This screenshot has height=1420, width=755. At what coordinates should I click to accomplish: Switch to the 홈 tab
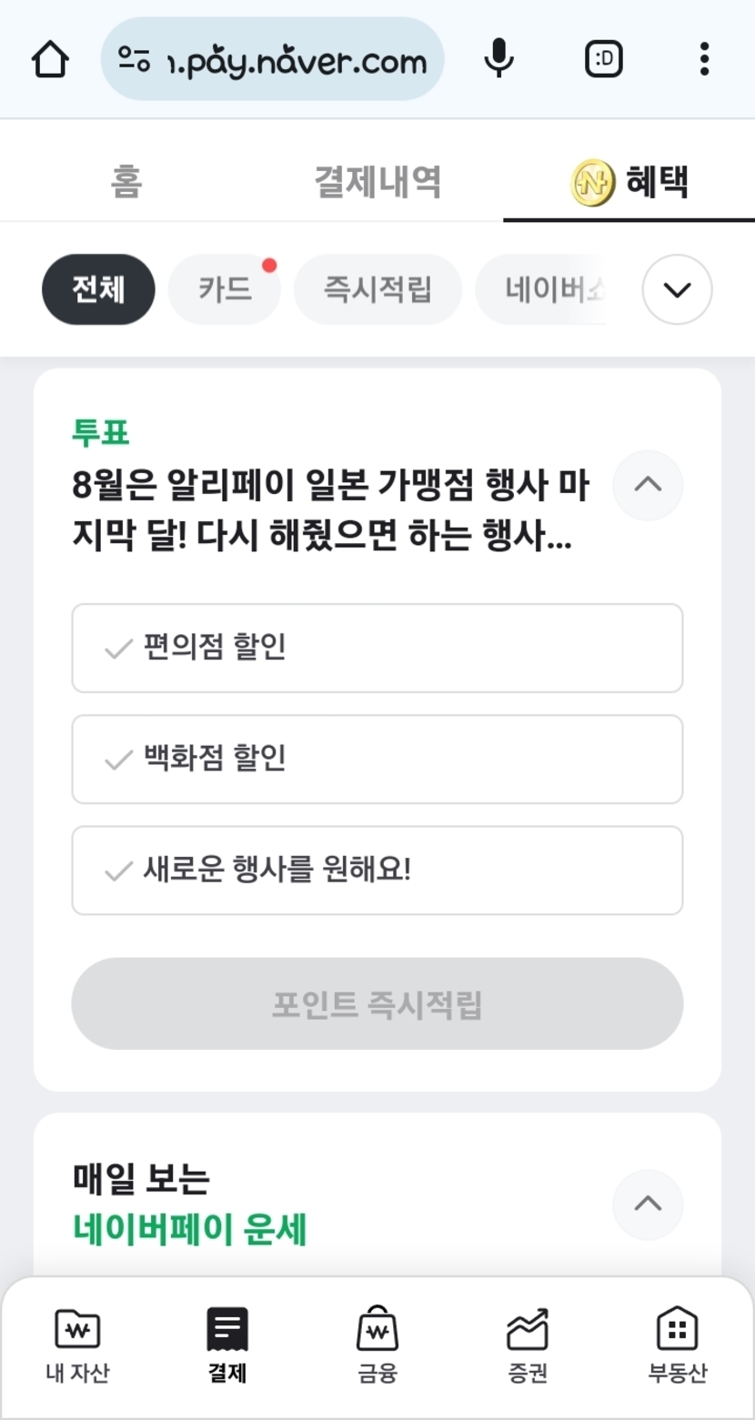(x=126, y=181)
